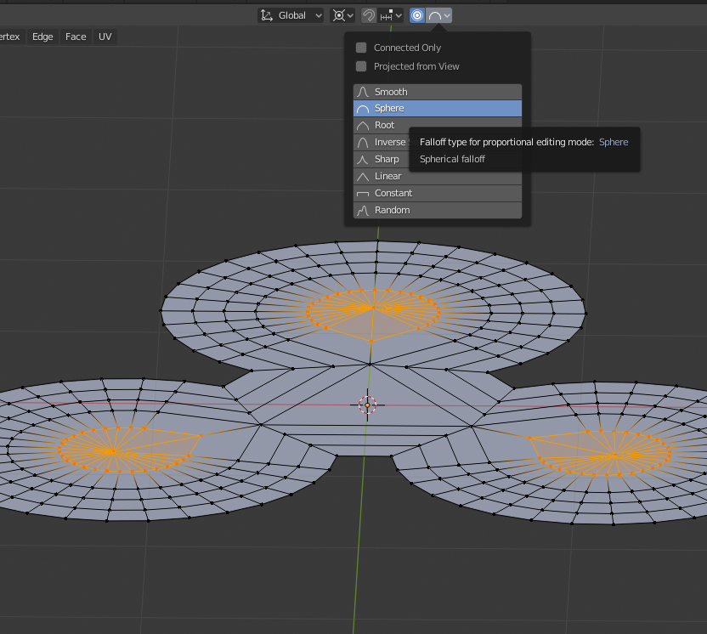Enable the Projected from View checkbox

pyautogui.click(x=361, y=66)
